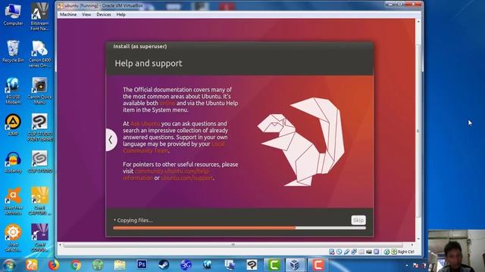Screen dimensions: 485x272
Task: Open Google Chrome from the taskbar
Action: 76,265
